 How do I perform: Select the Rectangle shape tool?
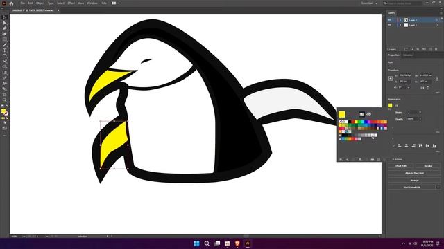5,39
